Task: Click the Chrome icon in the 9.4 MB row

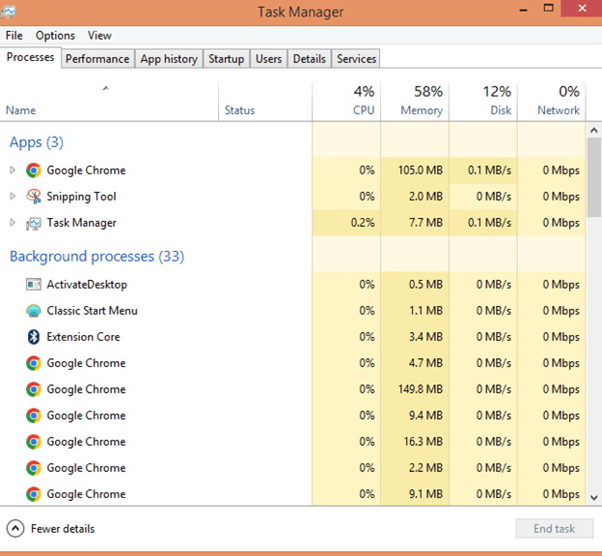Action: click(x=34, y=415)
